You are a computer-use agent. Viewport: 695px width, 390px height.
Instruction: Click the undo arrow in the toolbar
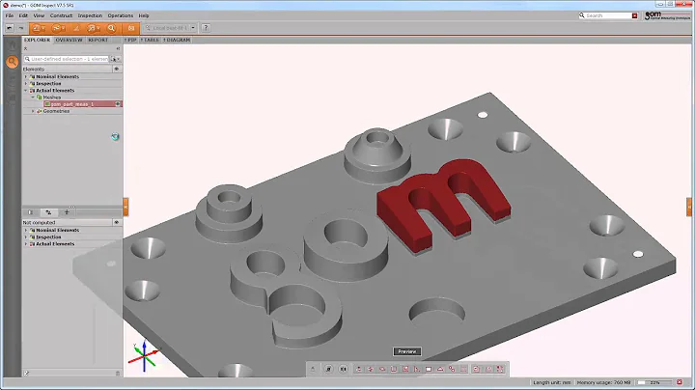point(10,28)
